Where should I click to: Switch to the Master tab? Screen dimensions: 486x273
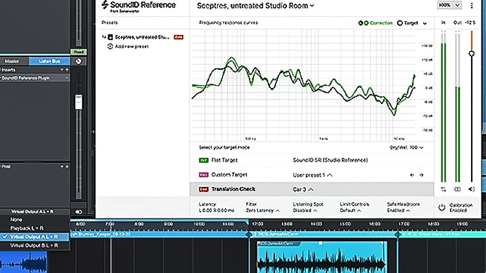coord(12,61)
